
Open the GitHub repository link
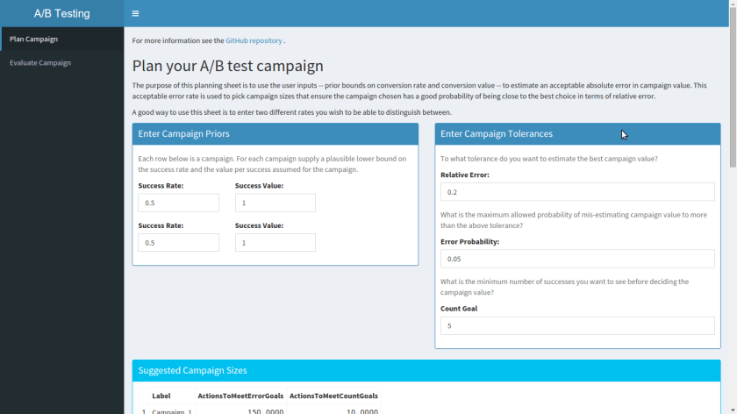(254, 40)
